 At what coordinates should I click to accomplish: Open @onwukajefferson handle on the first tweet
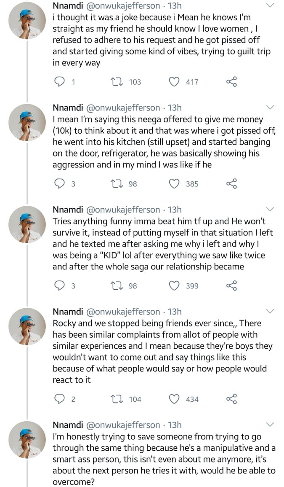123,6
